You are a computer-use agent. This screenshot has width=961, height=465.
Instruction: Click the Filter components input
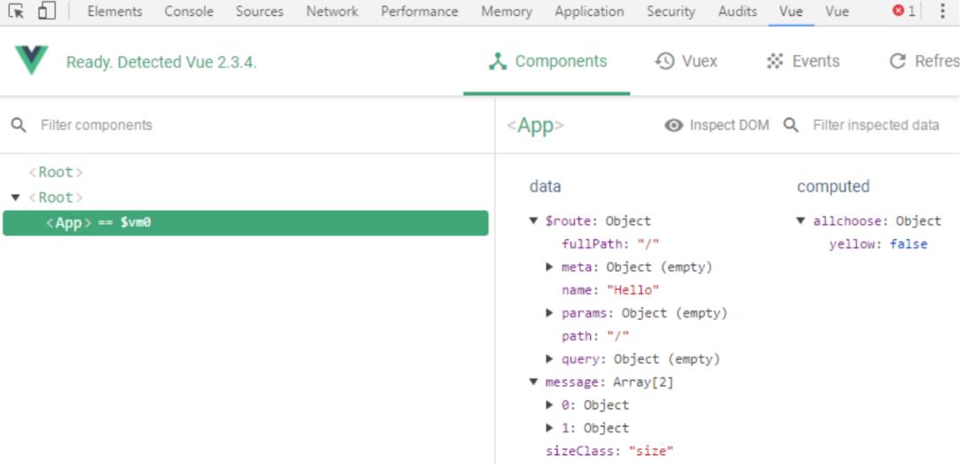pos(249,125)
